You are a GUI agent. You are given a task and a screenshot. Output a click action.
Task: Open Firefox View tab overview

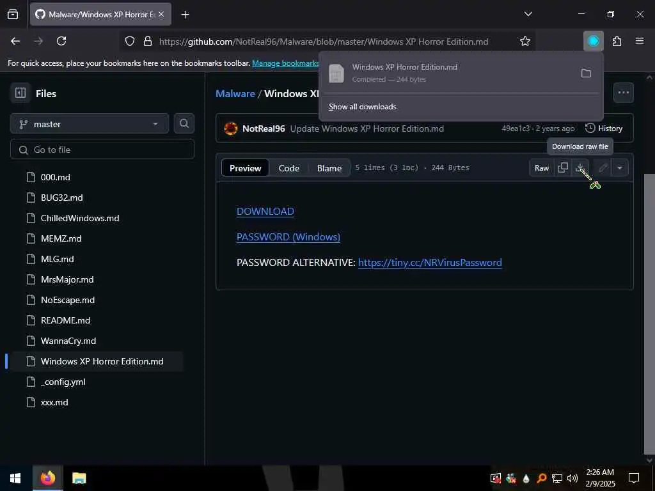point(13,14)
